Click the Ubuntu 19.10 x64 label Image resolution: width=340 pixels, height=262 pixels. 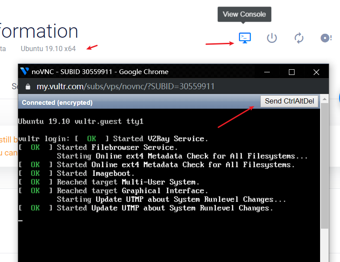click(x=48, y=49)
